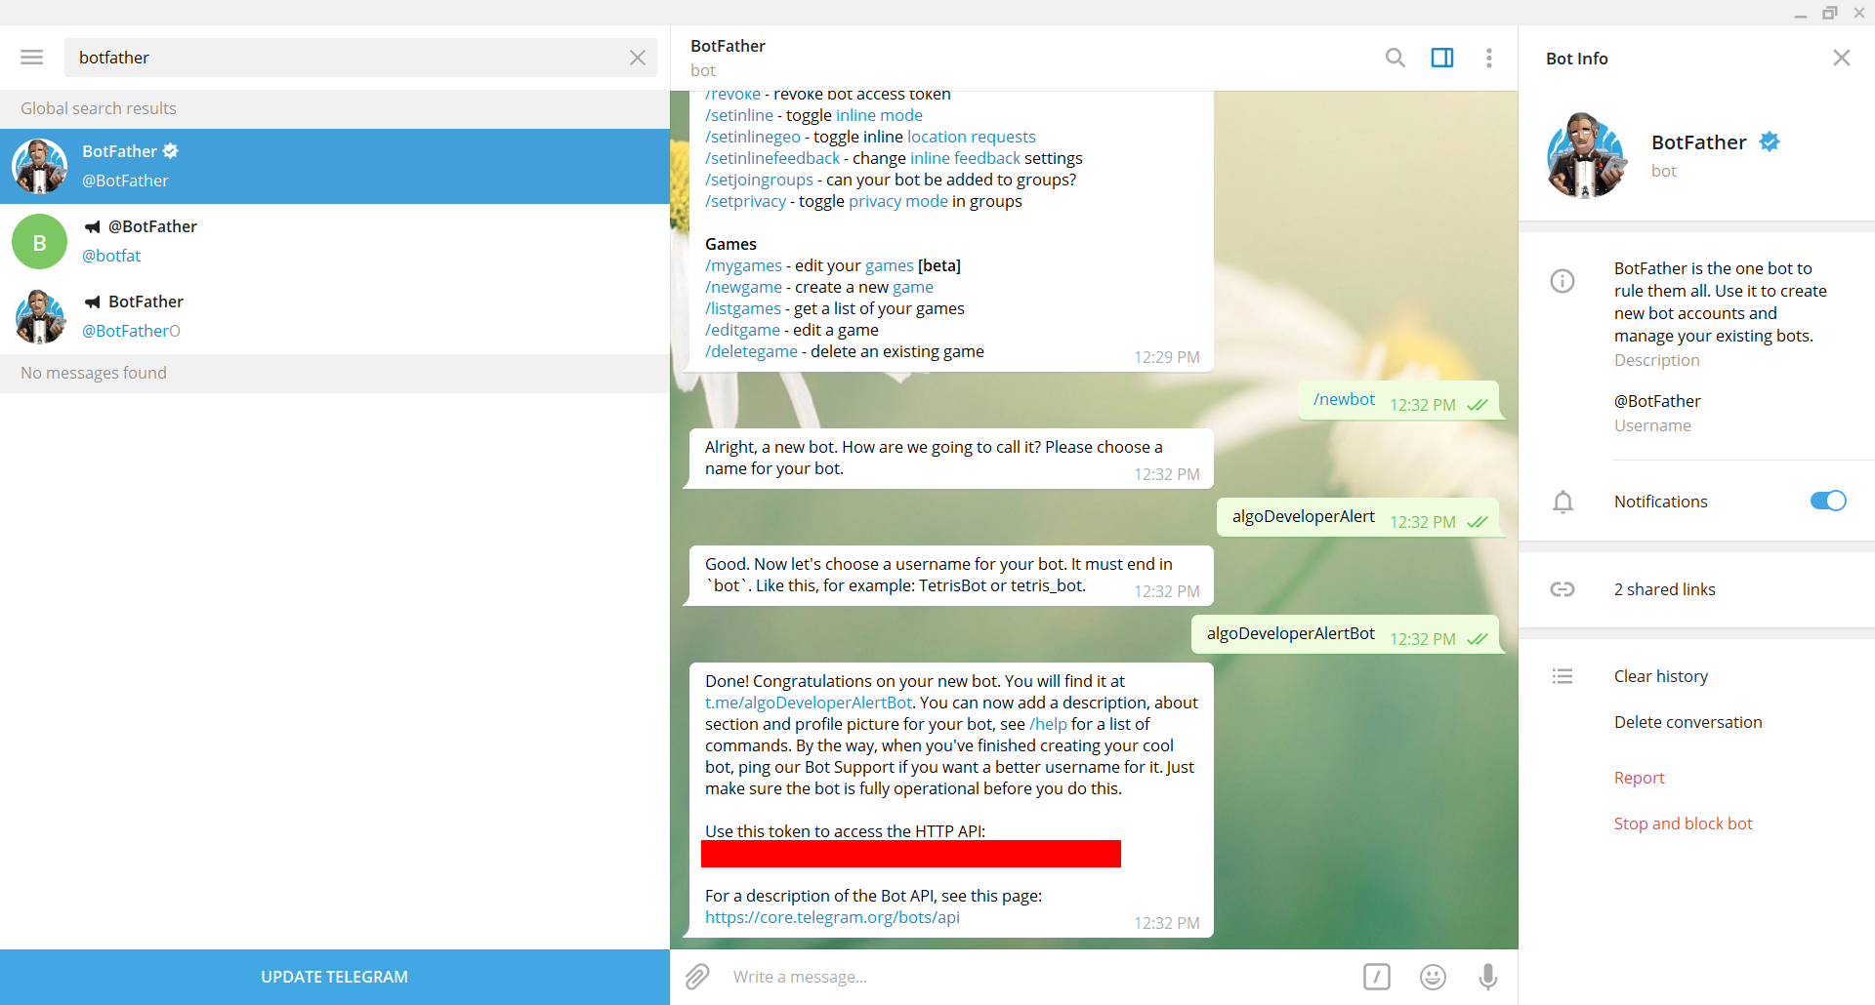Click the inline mode link

879,115
